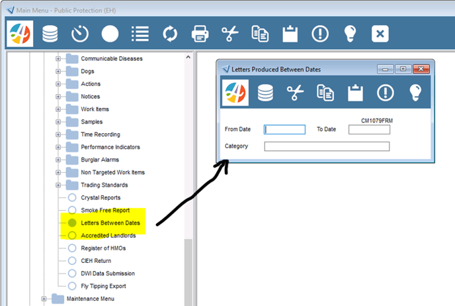Click the exclamation alert icon in main toolbar

click(320, 34)
